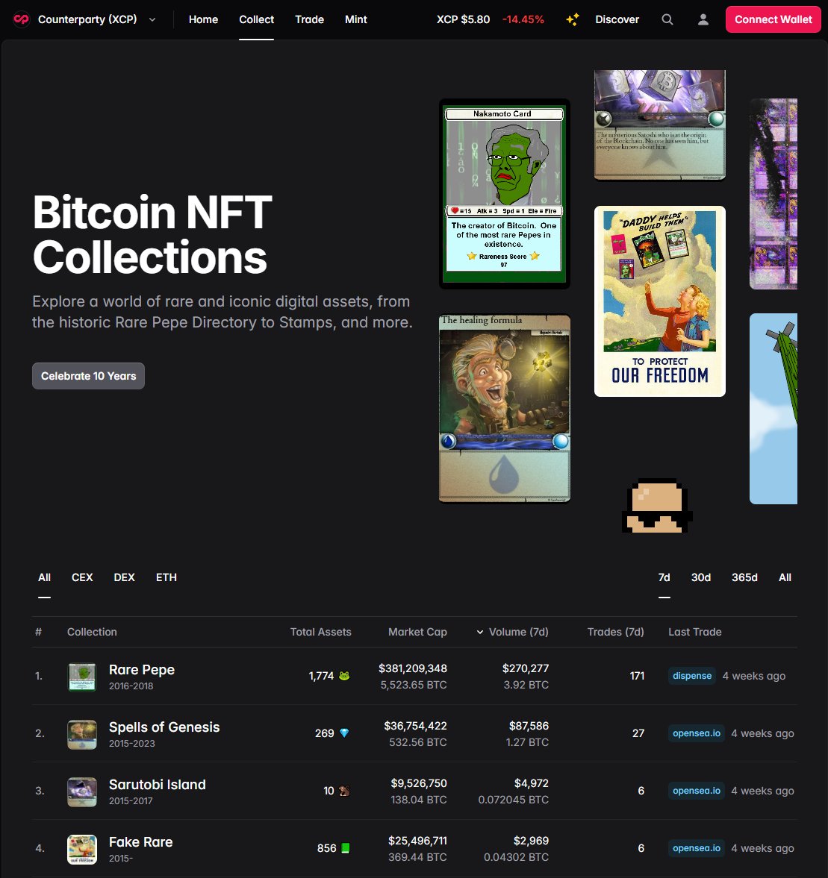Select the 7d time range tab
Image resolution: width=828 pixels, height=878 pixels.
click(x=664, y=577)
